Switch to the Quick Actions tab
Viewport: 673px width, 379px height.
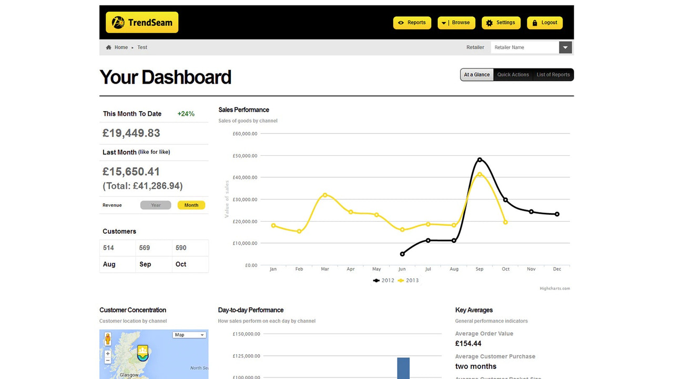[513, 74]
